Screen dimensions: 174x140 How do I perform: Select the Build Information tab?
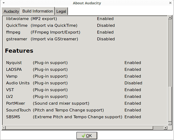click(x=38, y=11)
